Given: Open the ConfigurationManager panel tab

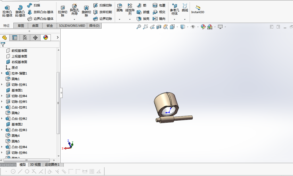Looking at the screenshot, I should click(x=25, y=38).
